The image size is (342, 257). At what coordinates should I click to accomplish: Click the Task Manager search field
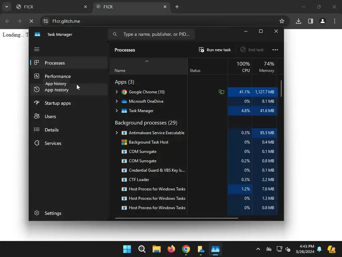pos(151,34)
